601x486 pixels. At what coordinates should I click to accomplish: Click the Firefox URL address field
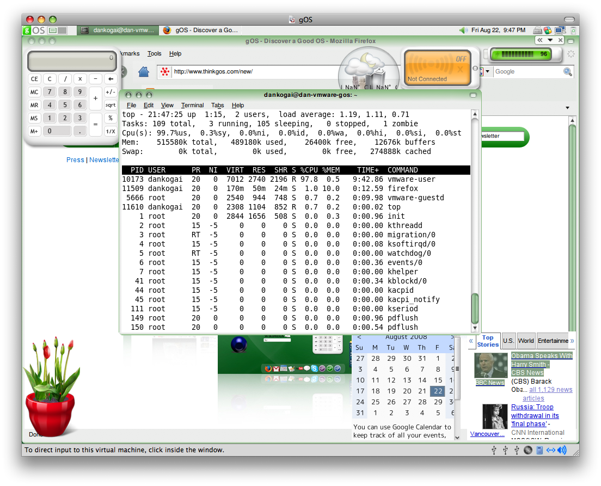point(255,71)
